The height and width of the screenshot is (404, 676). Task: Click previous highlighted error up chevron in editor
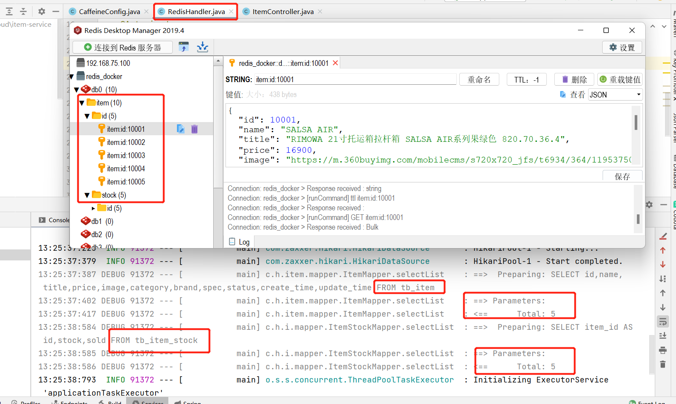[653, 26]
